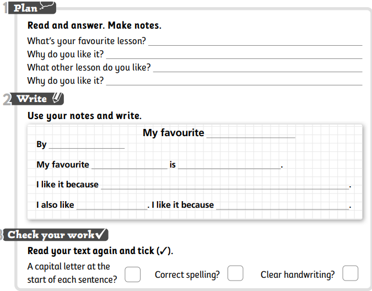Viewport: 372px width, 291px height.
Task: Click the checkmark icon after Check your work
Action: tap(101, 234)
